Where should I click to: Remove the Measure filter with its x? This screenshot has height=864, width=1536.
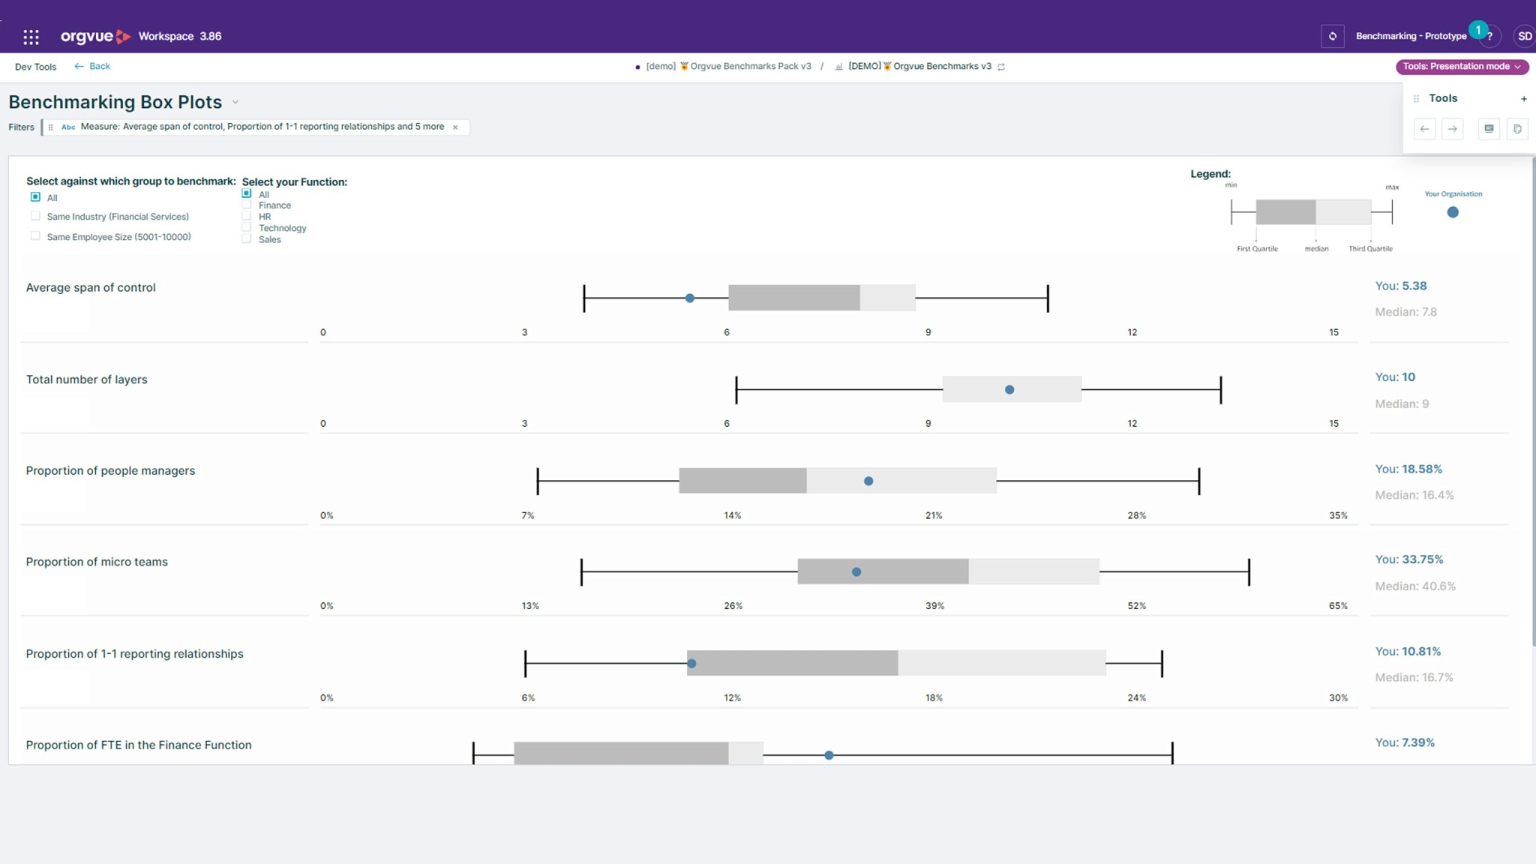(456, 127)
